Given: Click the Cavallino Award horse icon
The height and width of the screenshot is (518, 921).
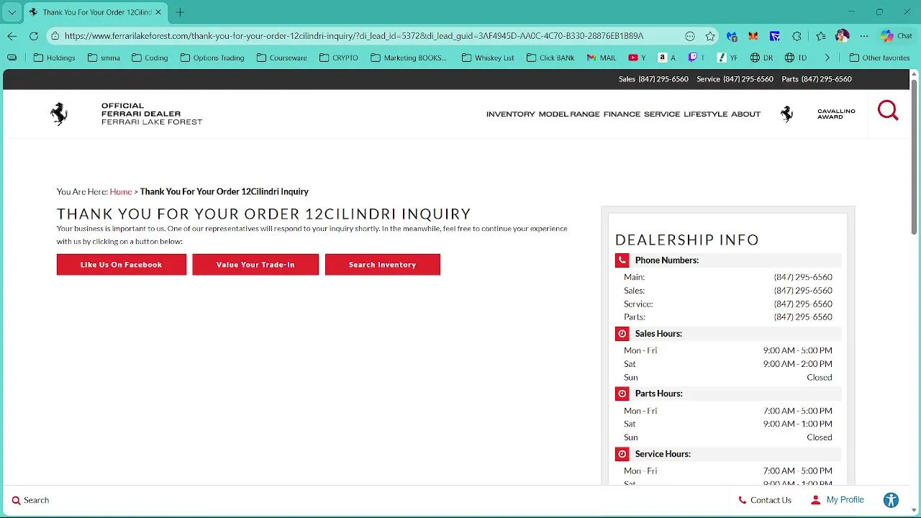Looking at the screenshot, I should click(x=787, y=114).
